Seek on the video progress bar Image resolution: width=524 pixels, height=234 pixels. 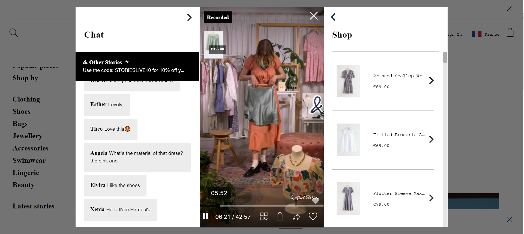[262, 206]
